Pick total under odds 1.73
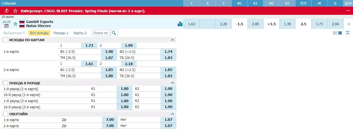 click(319, 24)
